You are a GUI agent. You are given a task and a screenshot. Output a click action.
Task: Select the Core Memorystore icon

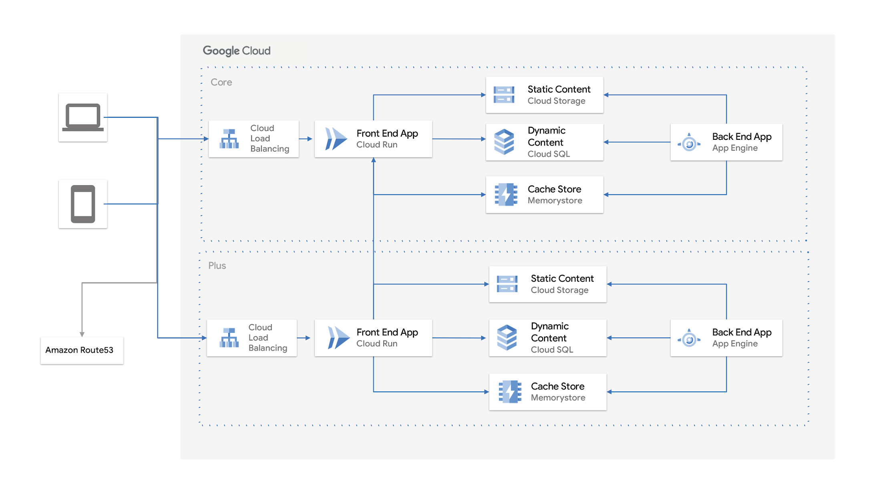point(506,195)
